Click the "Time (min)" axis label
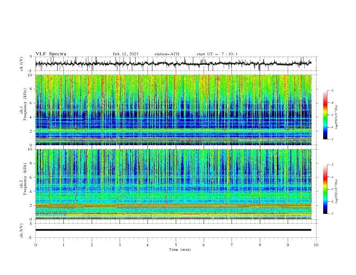The width and height of the screenshot is (356, 275). tap(180, 249)
